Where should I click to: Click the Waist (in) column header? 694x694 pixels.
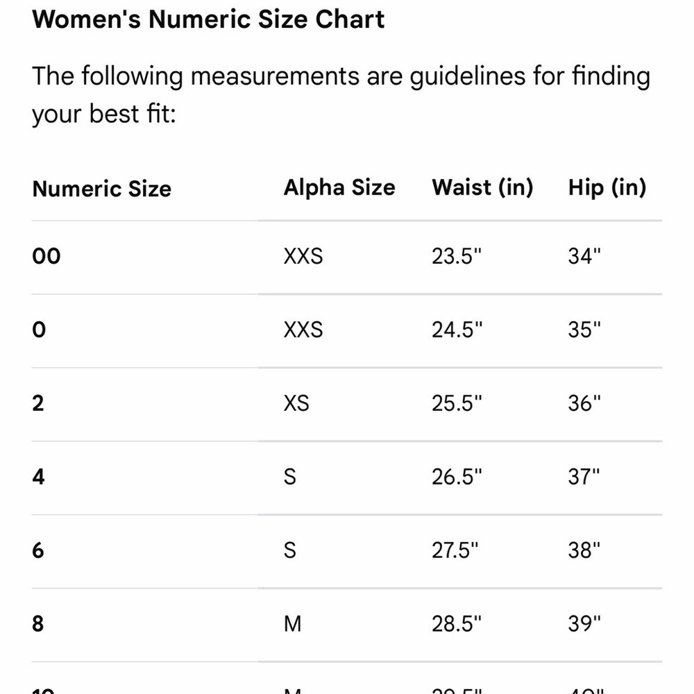482,187
